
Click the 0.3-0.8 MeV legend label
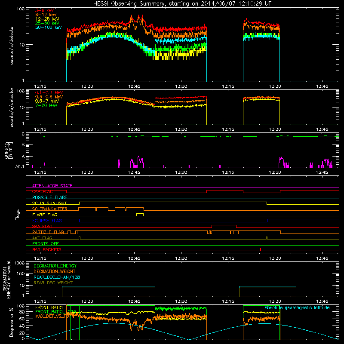coord(49,97)
